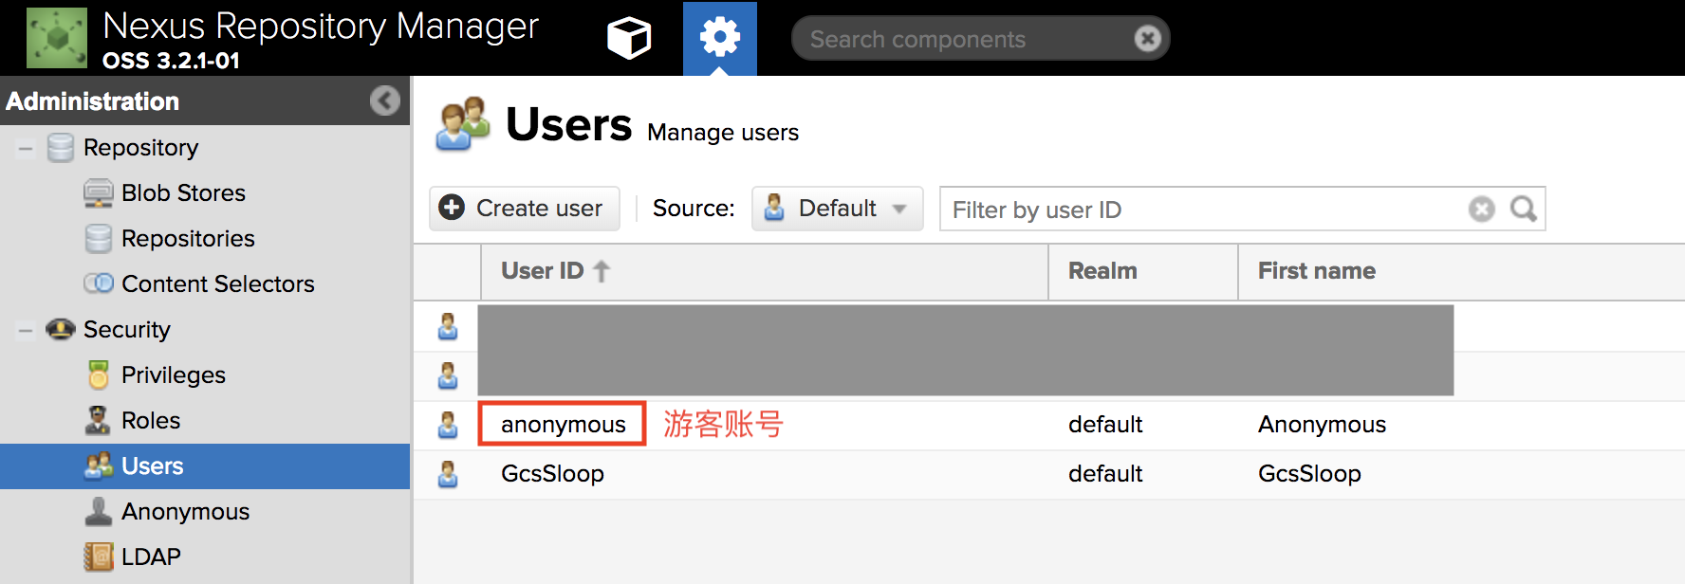Collapse the Security tree node

point(26,330)
